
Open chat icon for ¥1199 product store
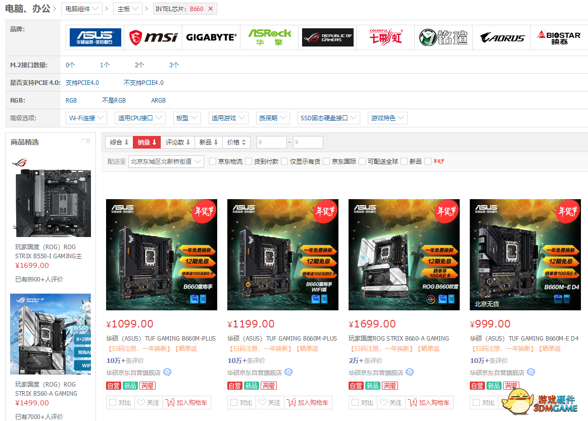tap(288, 372)
